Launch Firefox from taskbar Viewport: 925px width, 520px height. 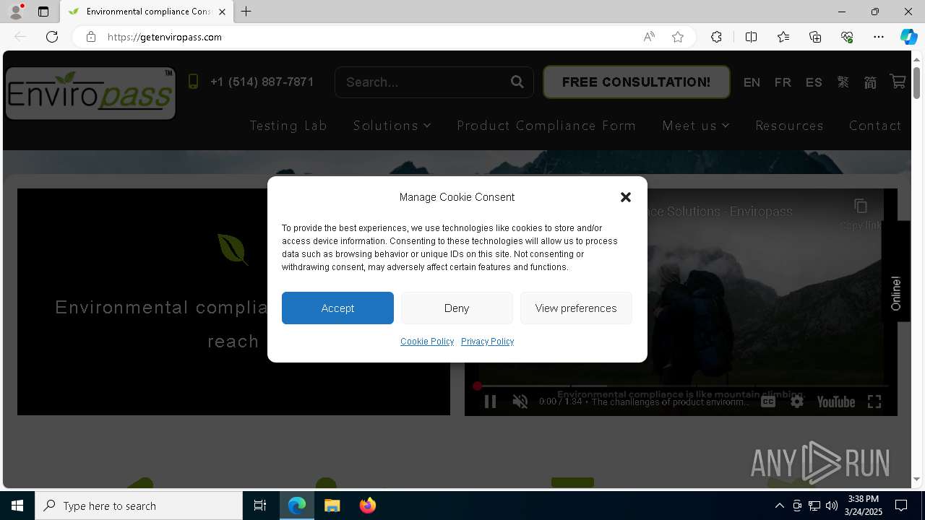point(367,506)
